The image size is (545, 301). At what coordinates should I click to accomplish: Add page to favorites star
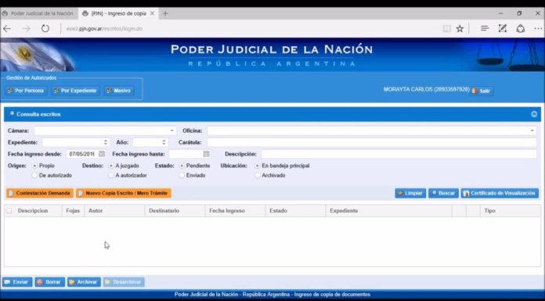click(x=460, y=29)
